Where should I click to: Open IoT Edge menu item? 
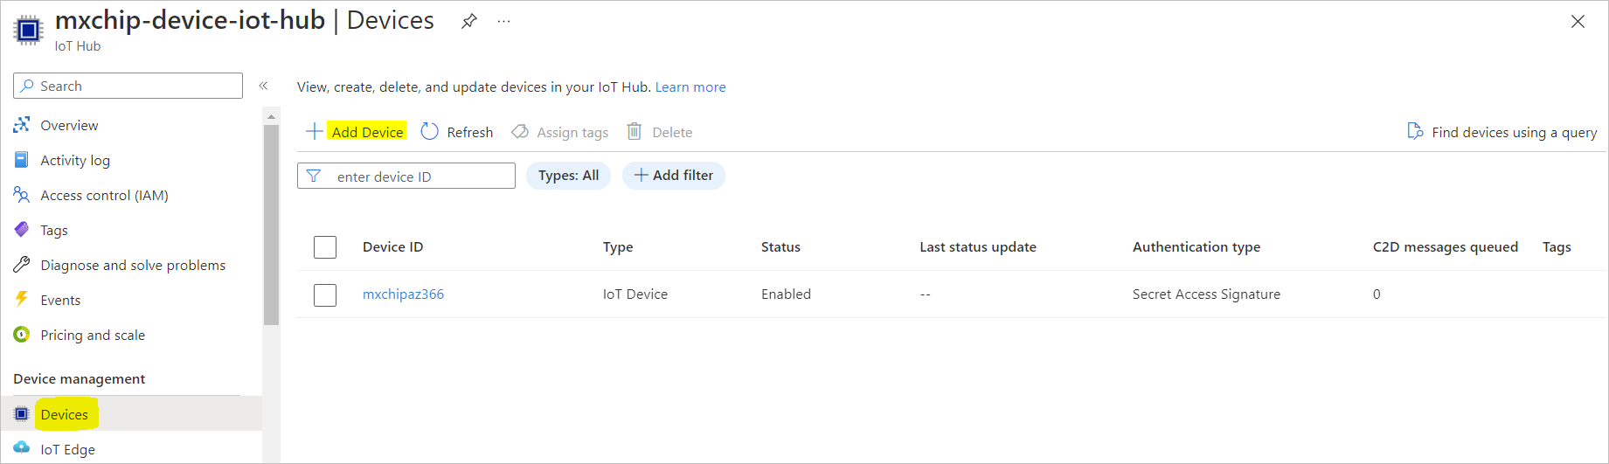click(67, 449)
